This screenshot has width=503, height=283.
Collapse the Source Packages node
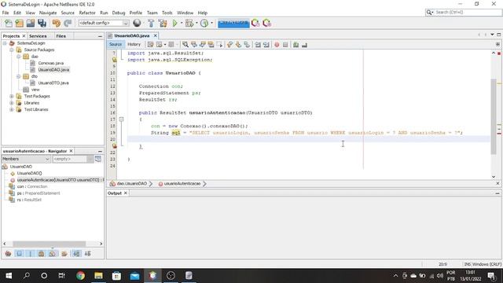pyautogui.click(x=12, y=50)
